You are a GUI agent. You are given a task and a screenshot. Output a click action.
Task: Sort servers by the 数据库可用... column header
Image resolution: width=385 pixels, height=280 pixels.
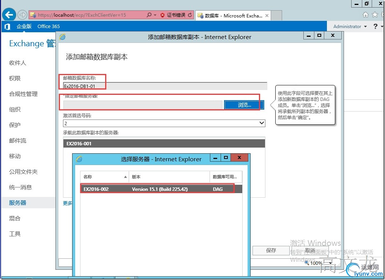click(x=226, y=177)
